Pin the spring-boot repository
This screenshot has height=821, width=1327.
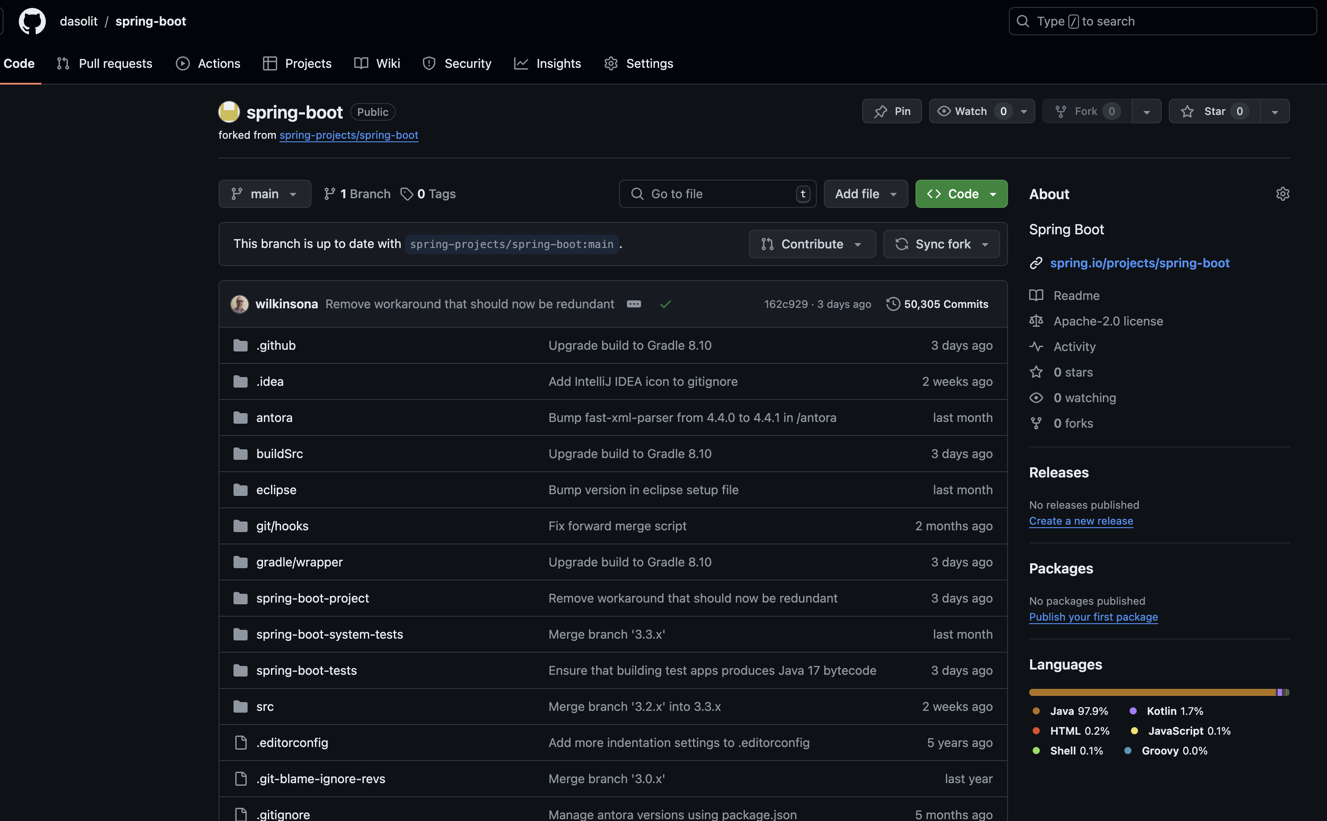tap(892, 111)
